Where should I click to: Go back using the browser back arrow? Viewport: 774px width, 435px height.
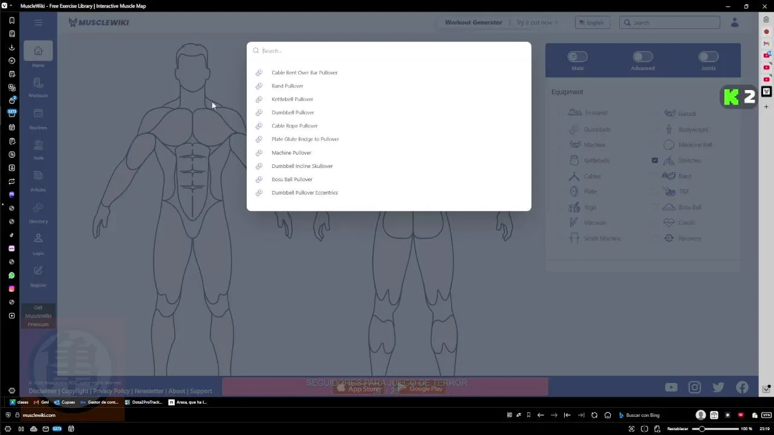[x=541, y=415]
